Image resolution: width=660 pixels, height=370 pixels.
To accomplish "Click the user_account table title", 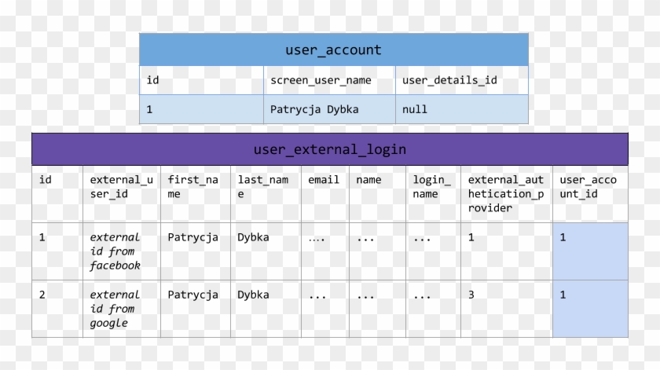I will coord(333,49).
